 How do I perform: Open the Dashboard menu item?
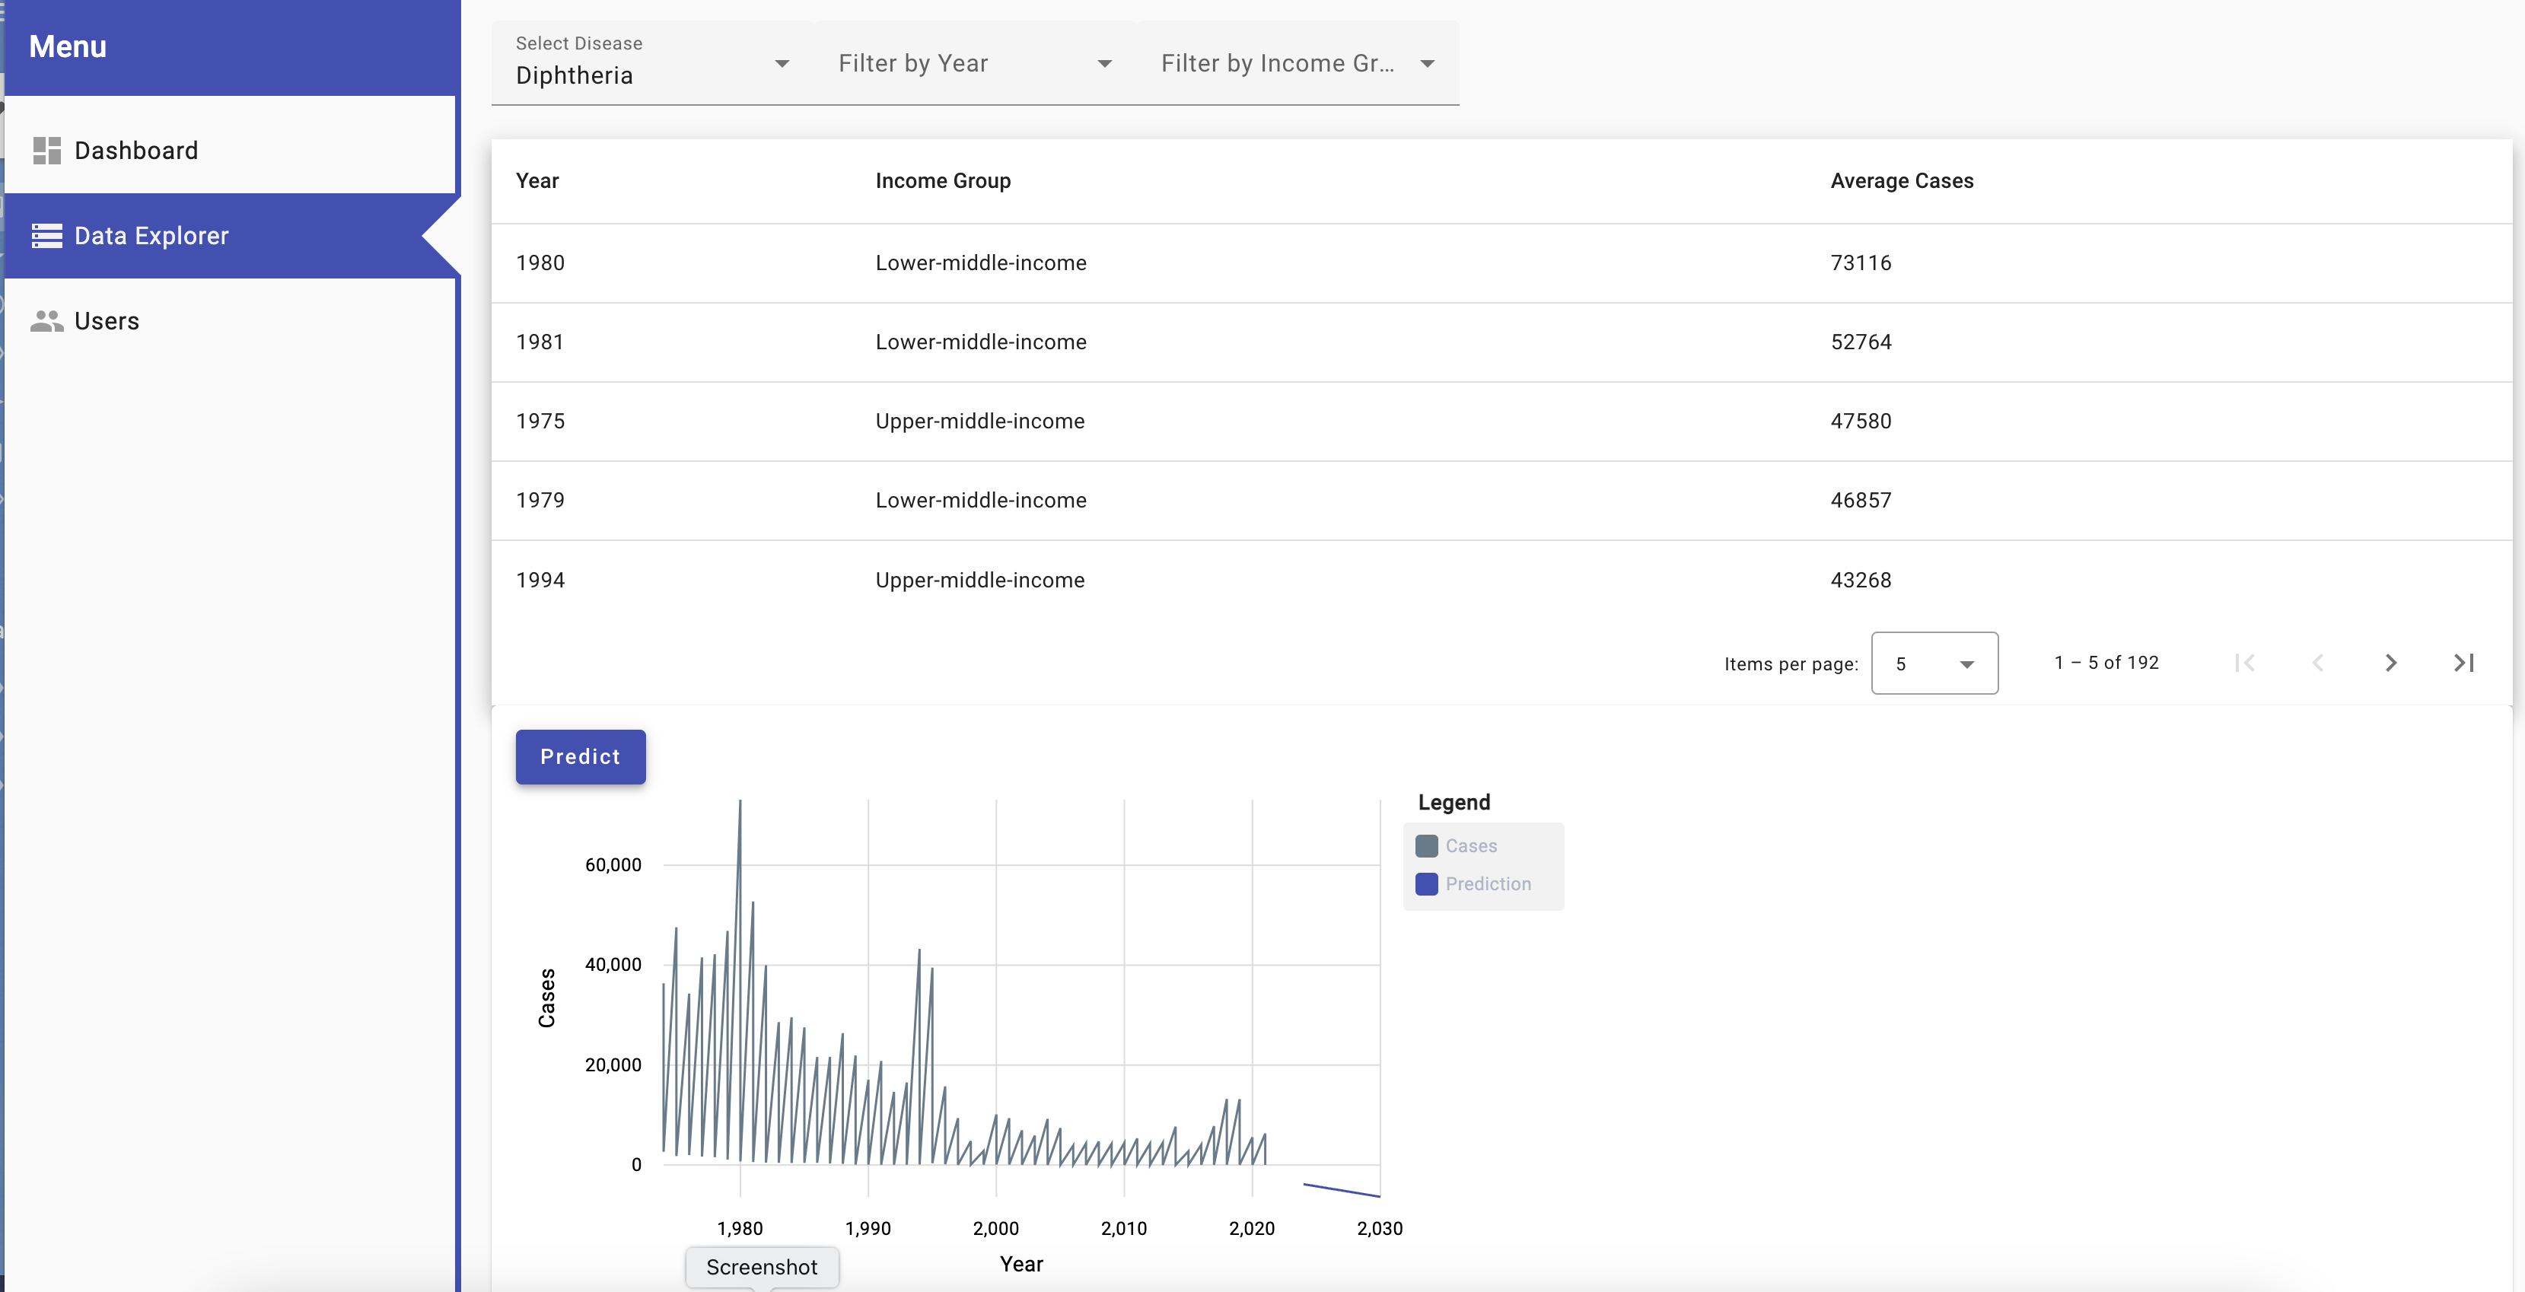pyautogui.click(x=136, y=150)
